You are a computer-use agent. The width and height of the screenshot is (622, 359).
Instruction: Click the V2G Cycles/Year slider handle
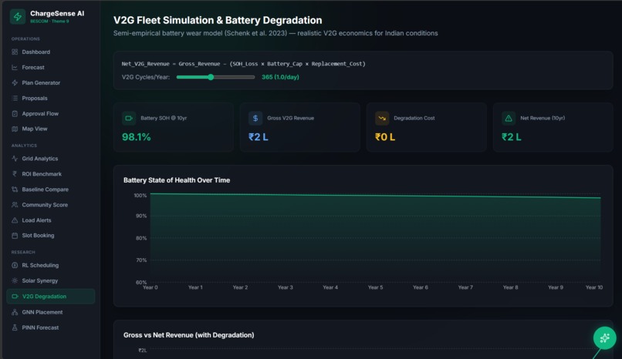[211, 77]
